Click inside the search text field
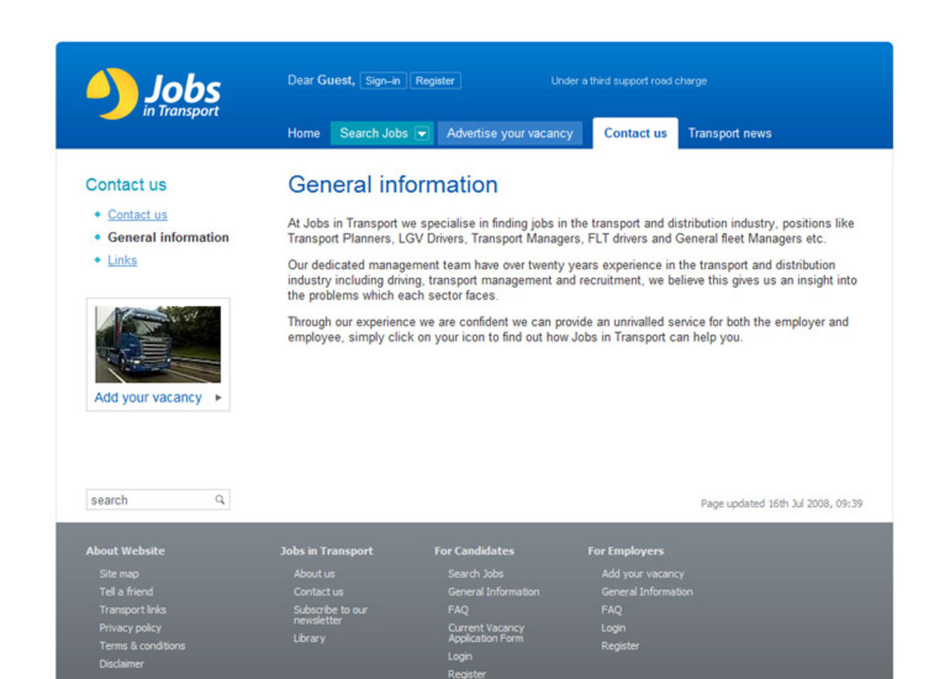The height and width of the screenshot is (679, 950). pyautogui.click(x=149, y=500)
